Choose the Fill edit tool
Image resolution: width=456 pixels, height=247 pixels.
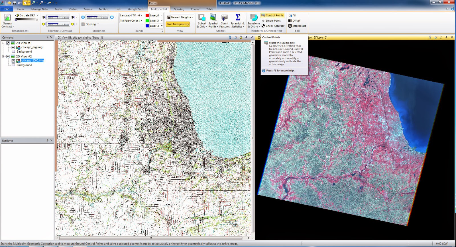292,15
